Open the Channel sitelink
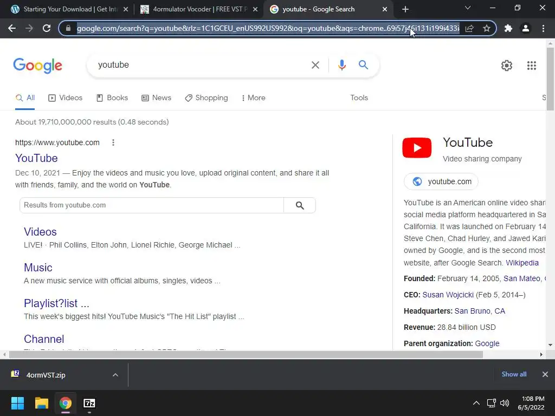555x416 pixels. tap(44, 339)
